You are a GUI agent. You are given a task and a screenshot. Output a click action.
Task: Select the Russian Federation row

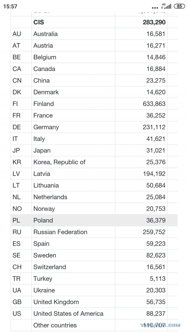click(94, 232)
